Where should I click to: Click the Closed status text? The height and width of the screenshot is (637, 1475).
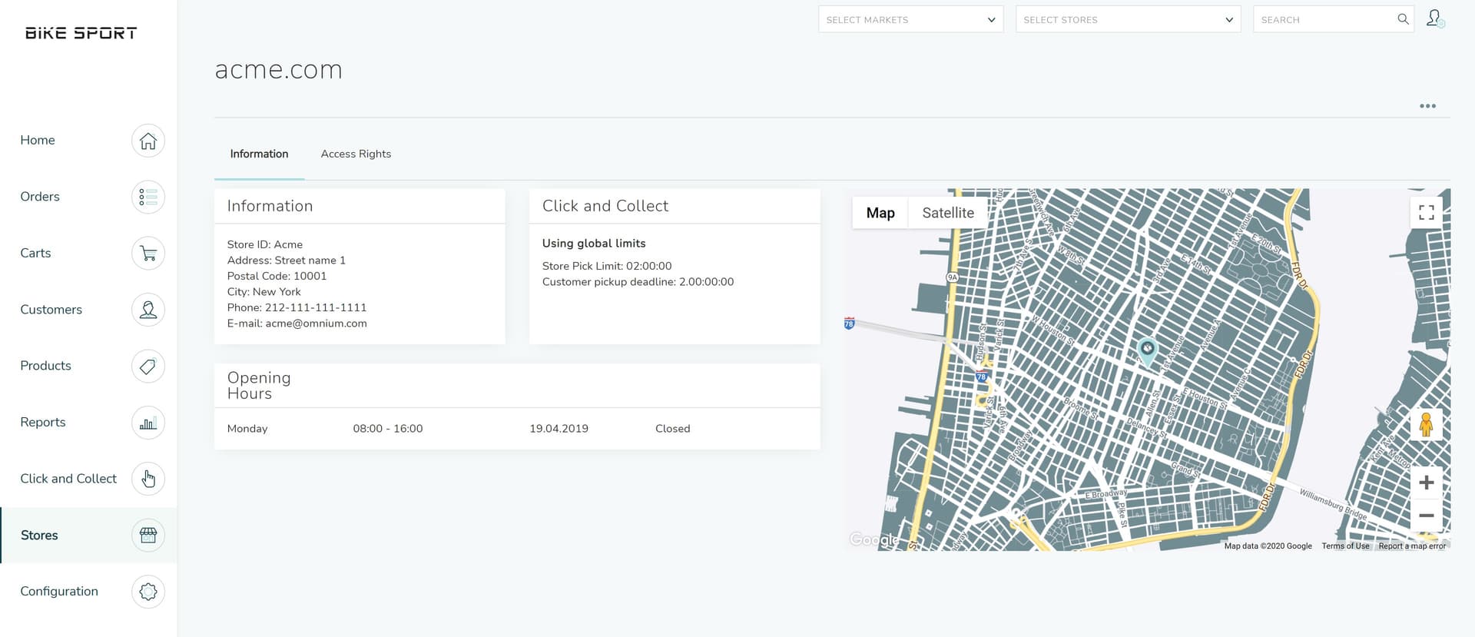pyautogui.click(x=673, y=429)
